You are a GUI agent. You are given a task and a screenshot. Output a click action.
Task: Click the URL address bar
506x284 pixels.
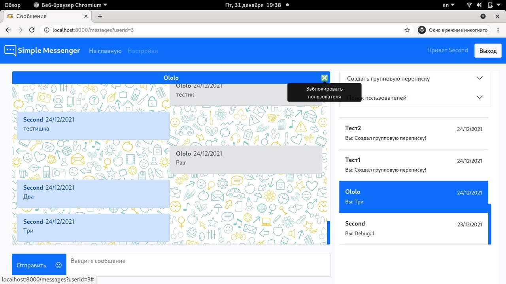225,30
